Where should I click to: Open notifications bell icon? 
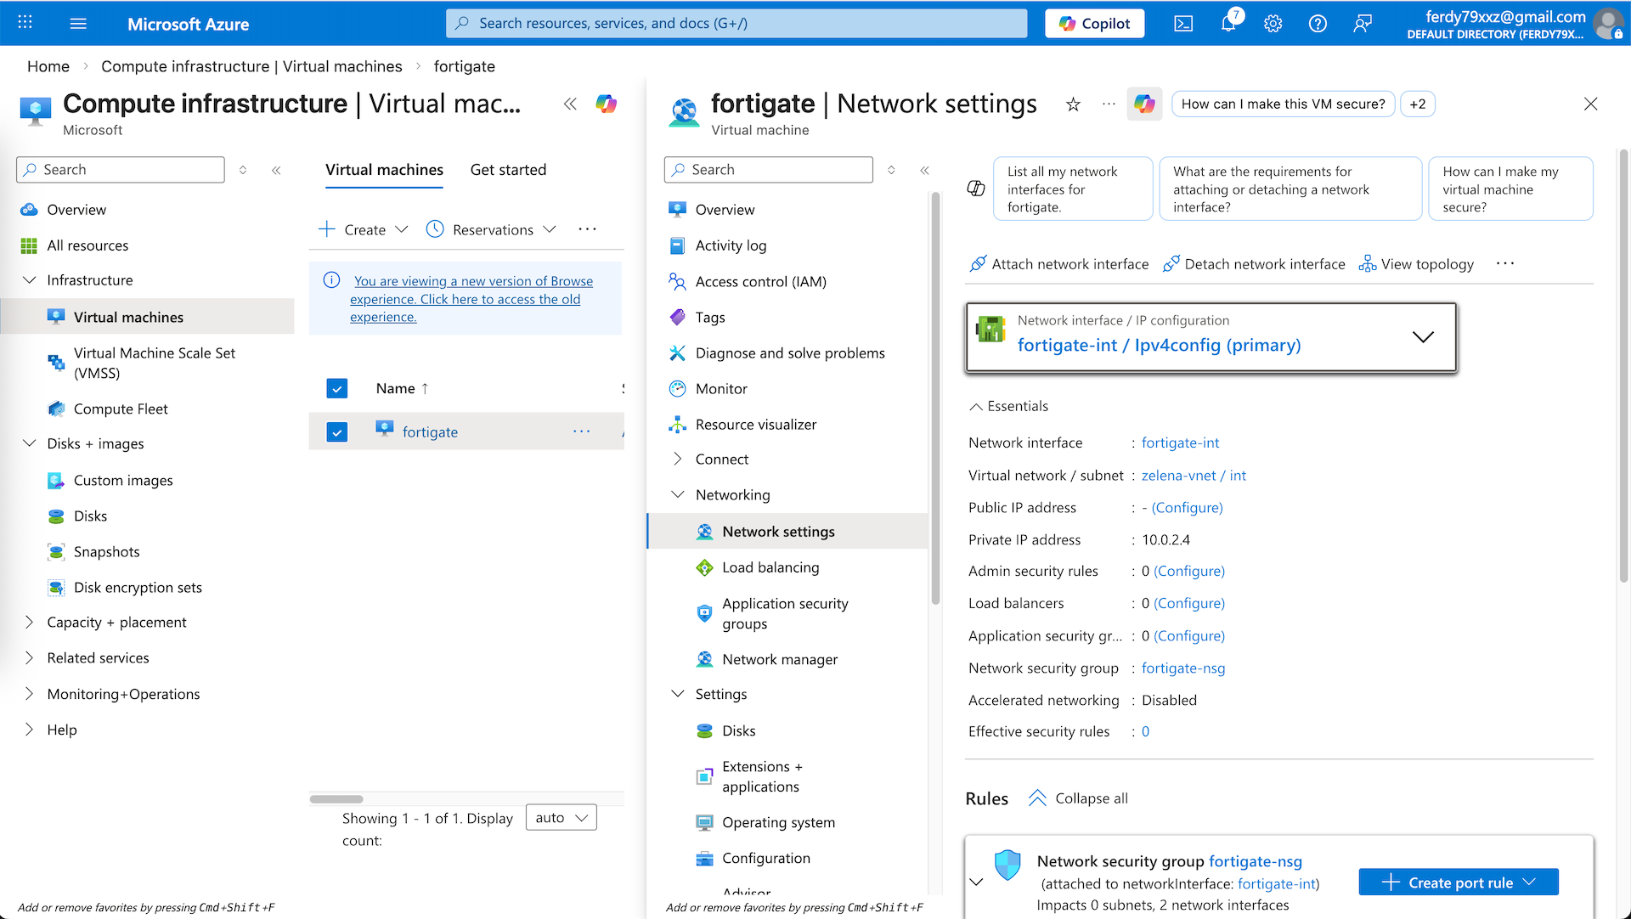(x=1228, y=24)
